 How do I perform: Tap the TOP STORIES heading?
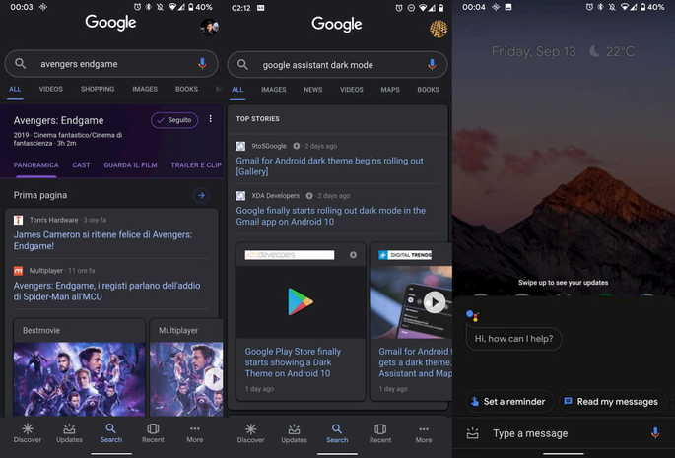coord(258,119)
